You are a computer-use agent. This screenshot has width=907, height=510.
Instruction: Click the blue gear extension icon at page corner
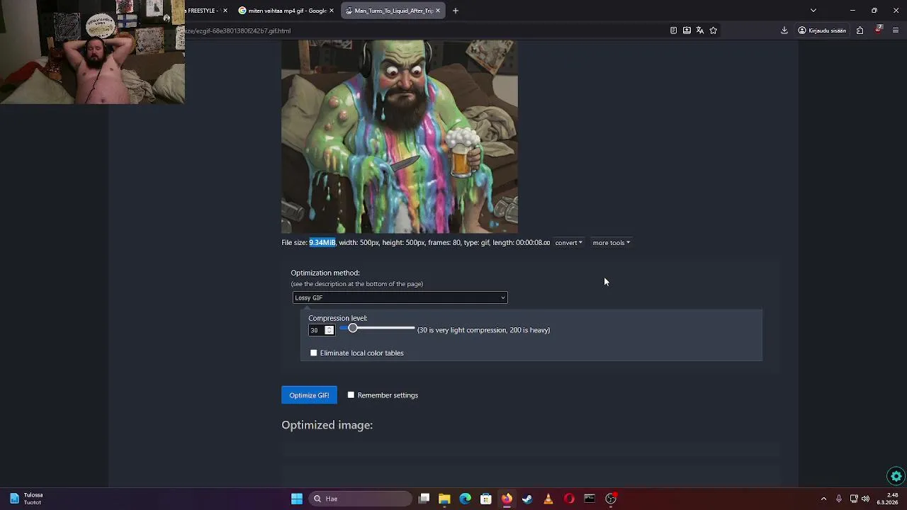pos(896,477)
